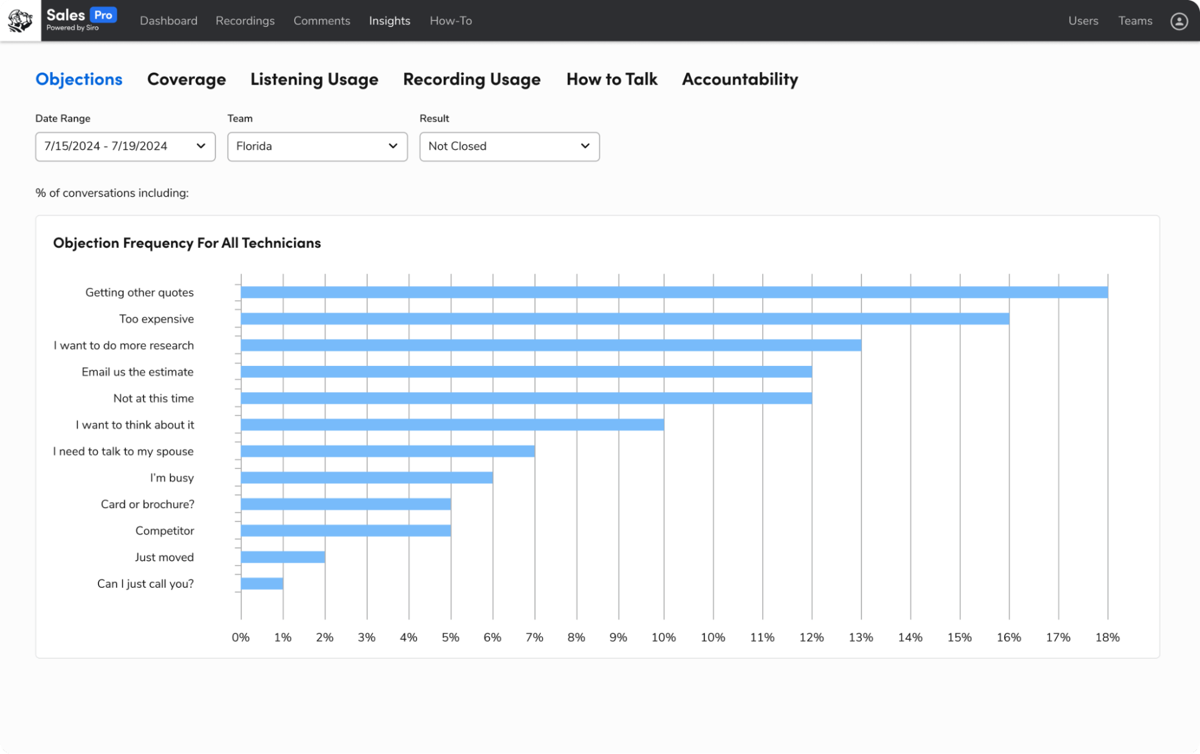Expand the Date Range dropdown
Image resolution: width=1200 pixels, height=754 pixels.
125,146
